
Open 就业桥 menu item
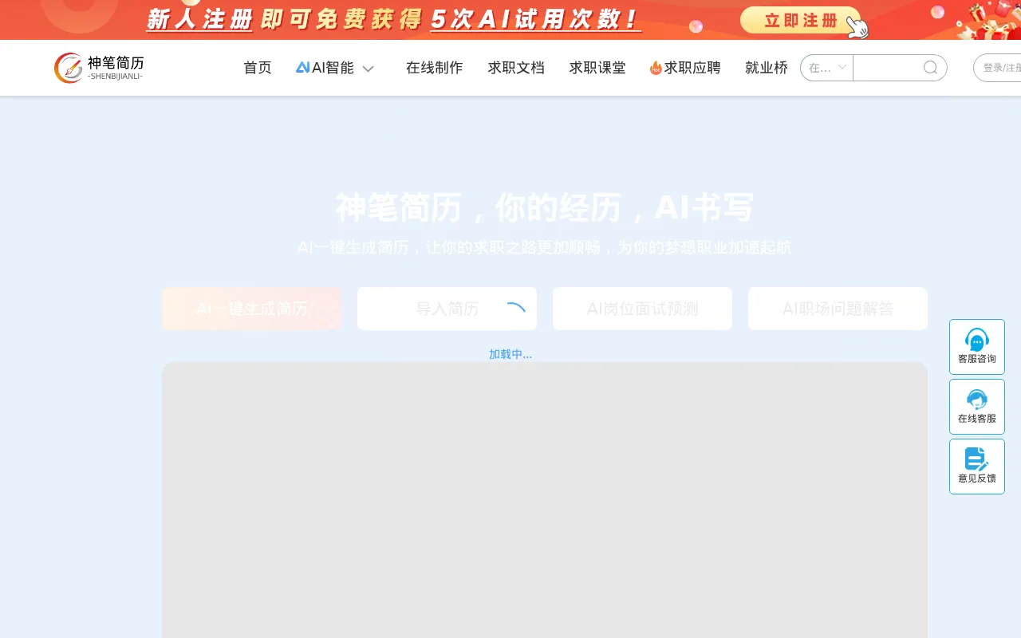tap(767, 68)
